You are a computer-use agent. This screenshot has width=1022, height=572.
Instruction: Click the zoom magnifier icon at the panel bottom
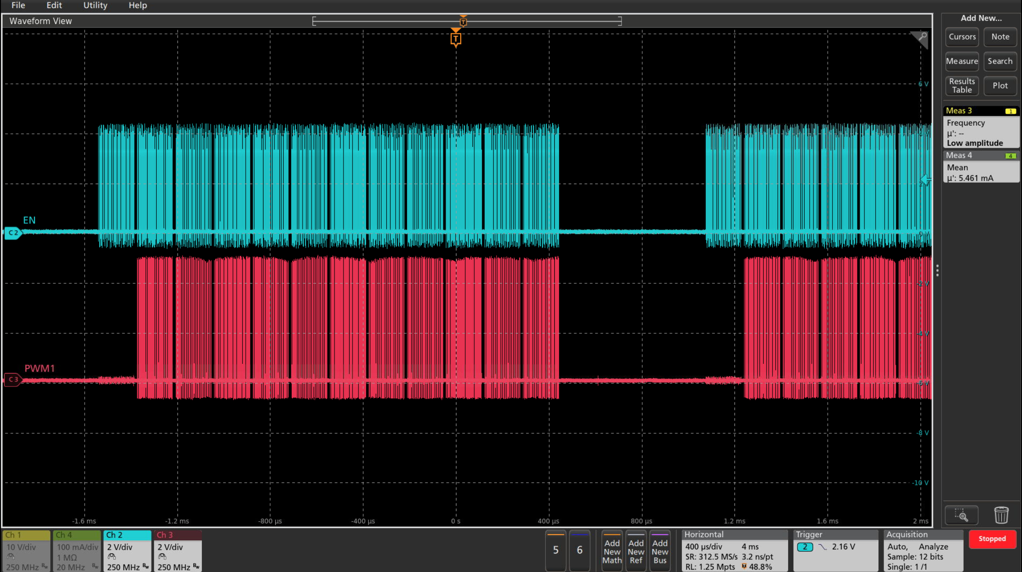[961, 515]
